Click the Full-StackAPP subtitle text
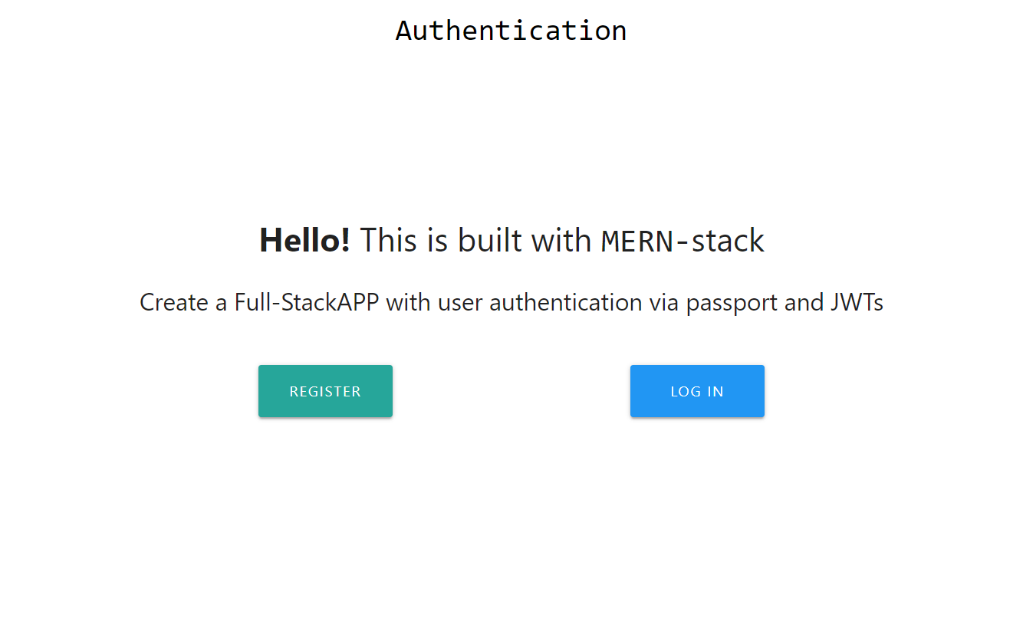Viewport: 1023px width, 628px height. [x=306, y=302]
